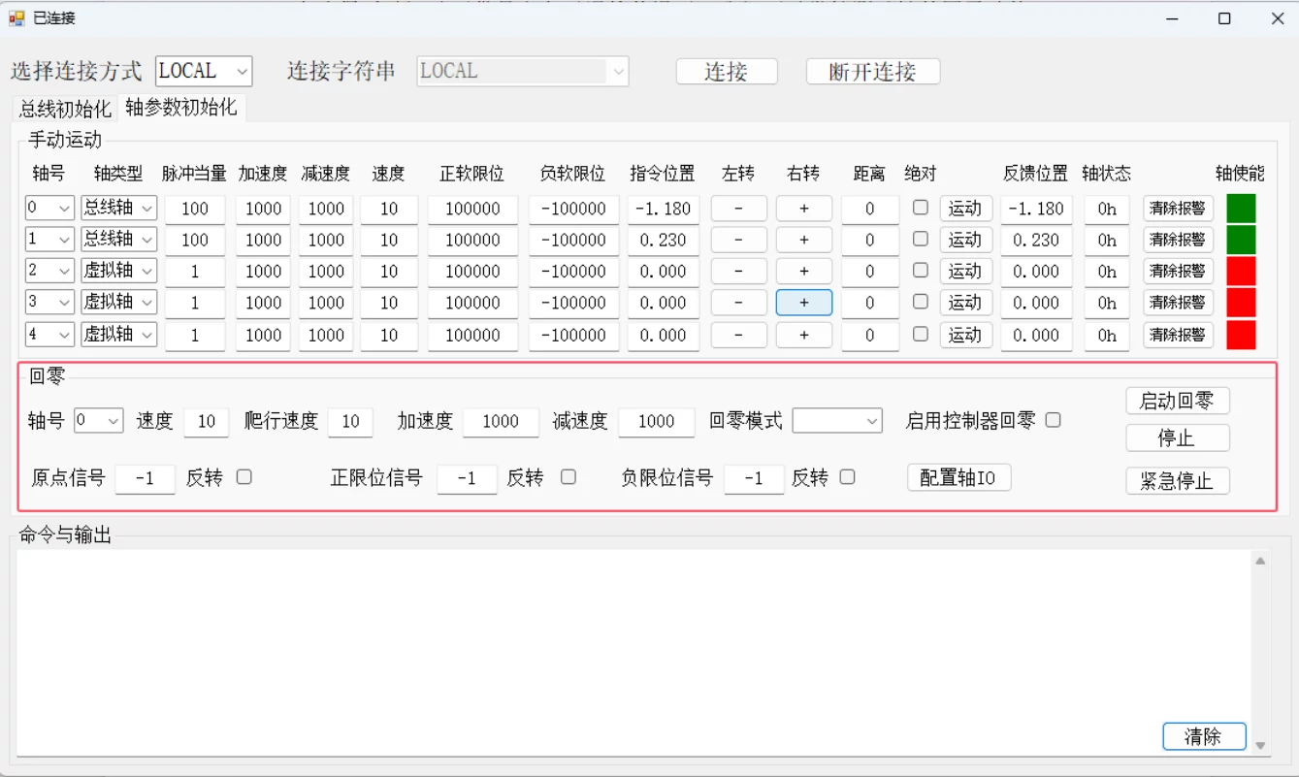Open 配置轴IO axis IO configuration

point(958,476)
